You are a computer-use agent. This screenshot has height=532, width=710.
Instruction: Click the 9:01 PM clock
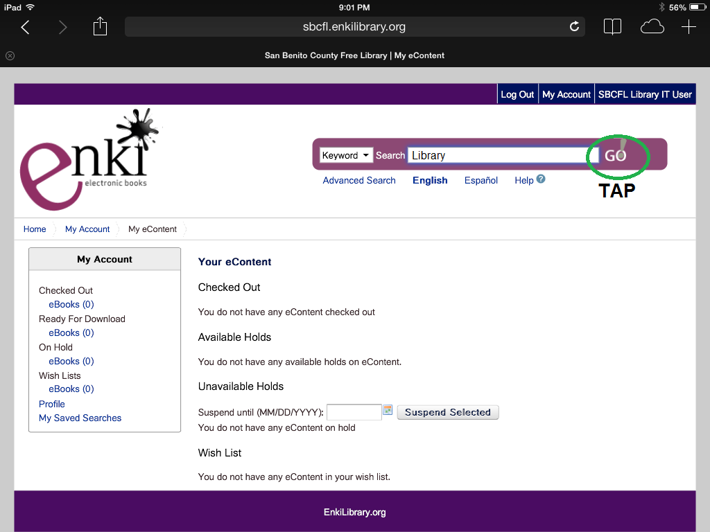pos(354,7)
